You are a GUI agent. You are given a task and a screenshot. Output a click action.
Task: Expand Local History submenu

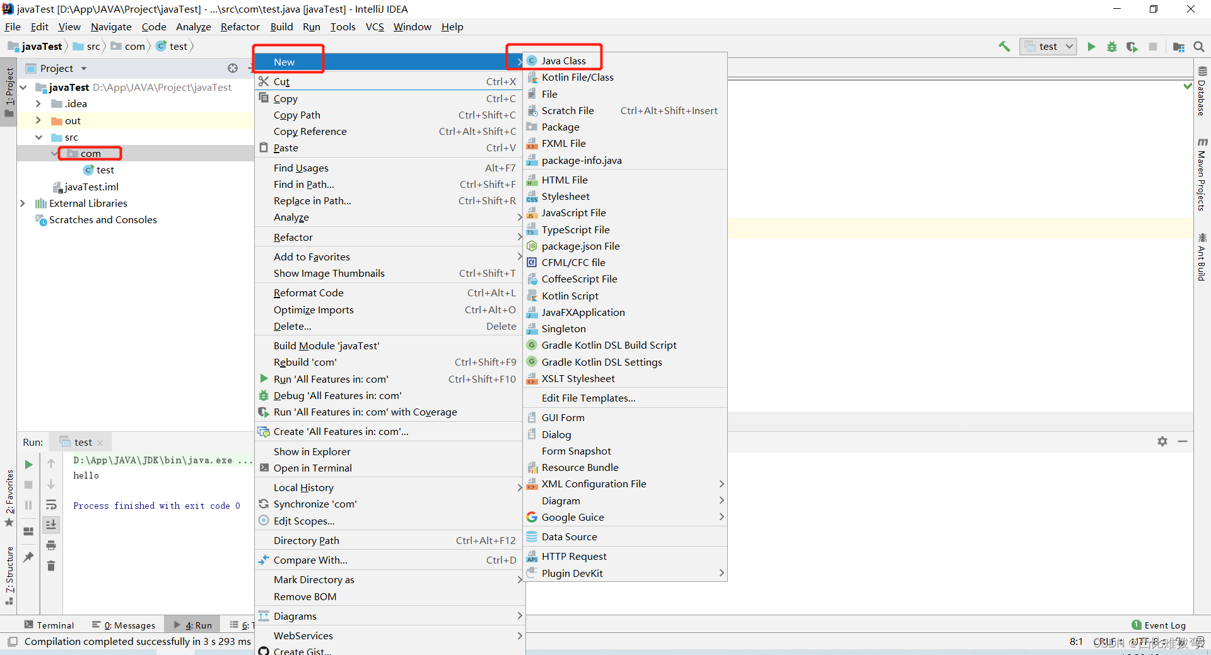coord(389,487)
